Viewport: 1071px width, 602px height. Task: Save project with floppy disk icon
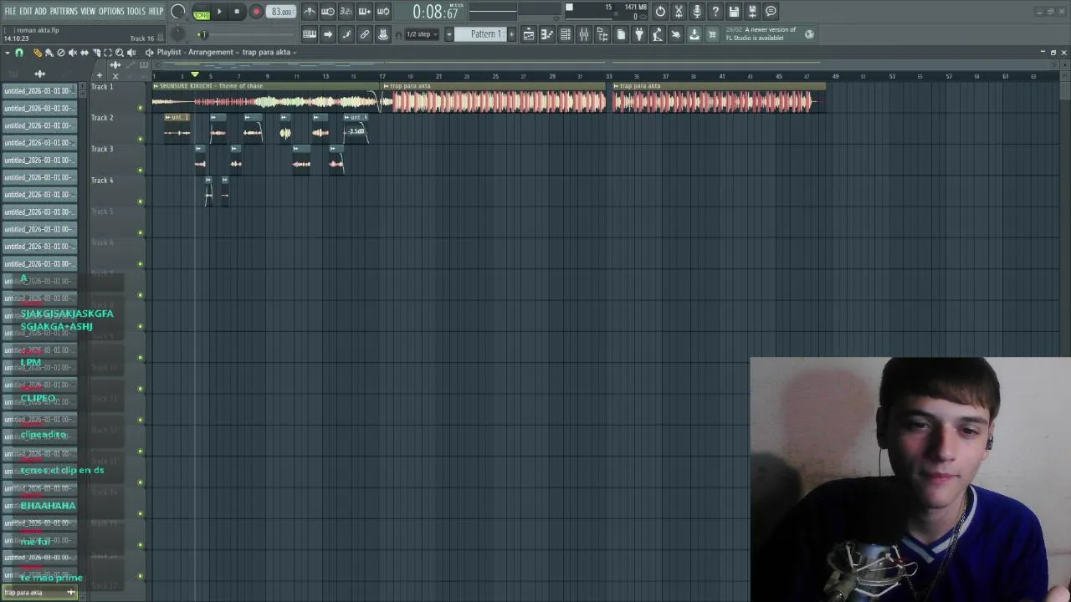pos(734,12)
